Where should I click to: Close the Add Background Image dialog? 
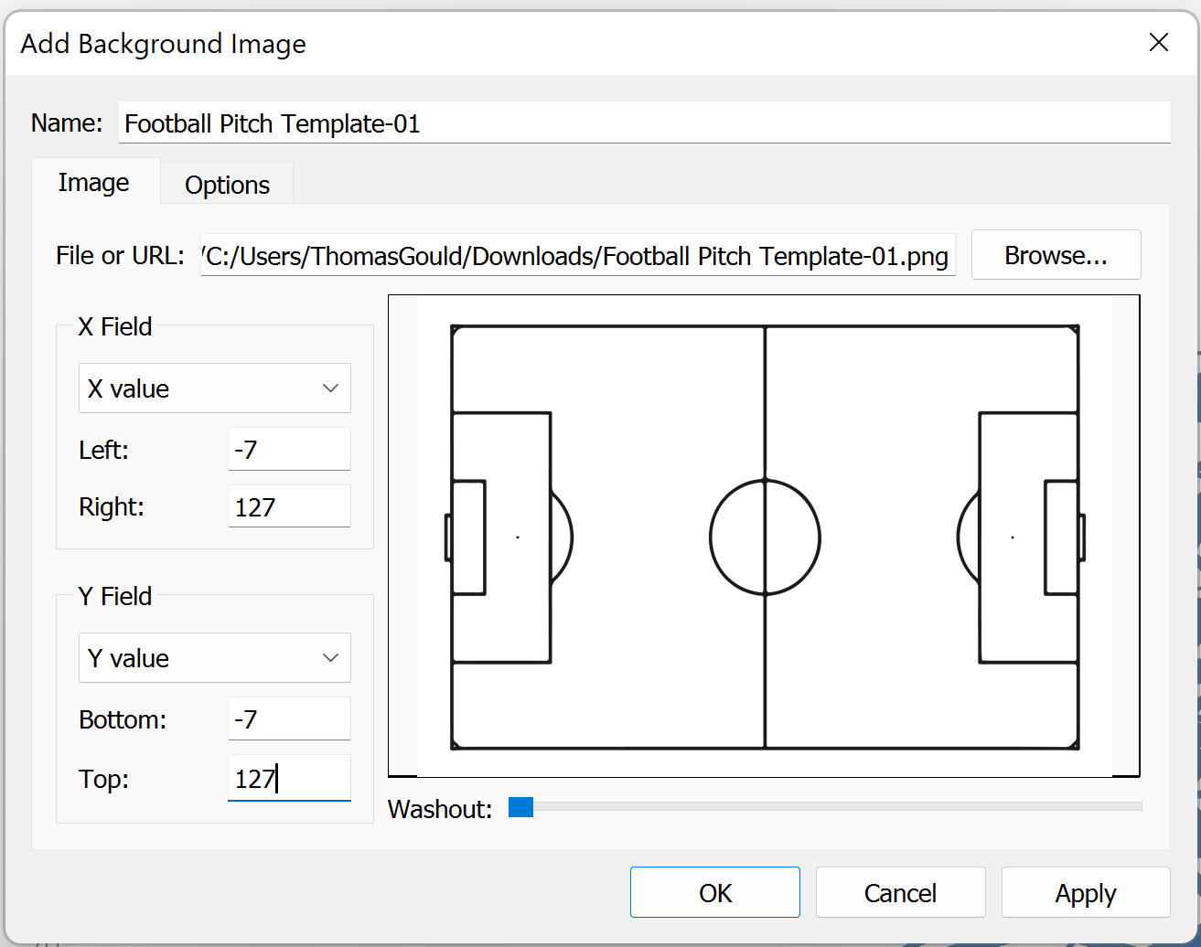[1158, 43]
